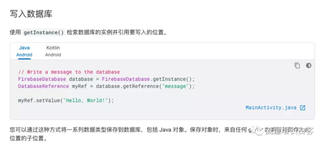This screenshot has height=145, width=324.
Task: Open the external link icon beside MainActivity.java
Action: click(x=302, y=108)
